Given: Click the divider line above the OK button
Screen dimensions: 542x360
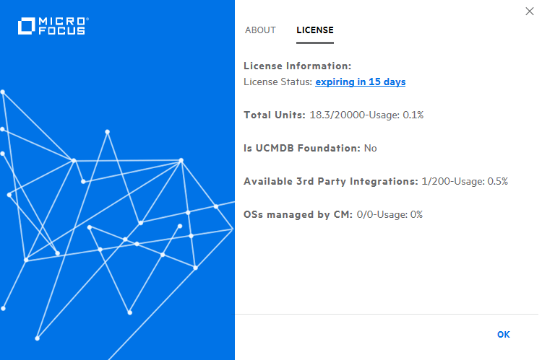Looking at the screenshot, I should tap(387, 314).
